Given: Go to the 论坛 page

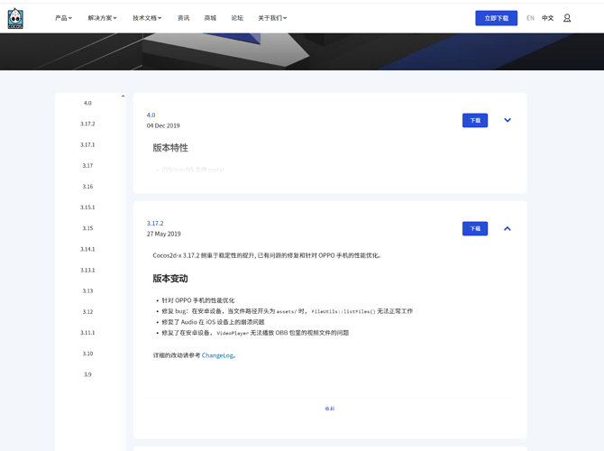Looking at the screenshot, I should point(237,18).
